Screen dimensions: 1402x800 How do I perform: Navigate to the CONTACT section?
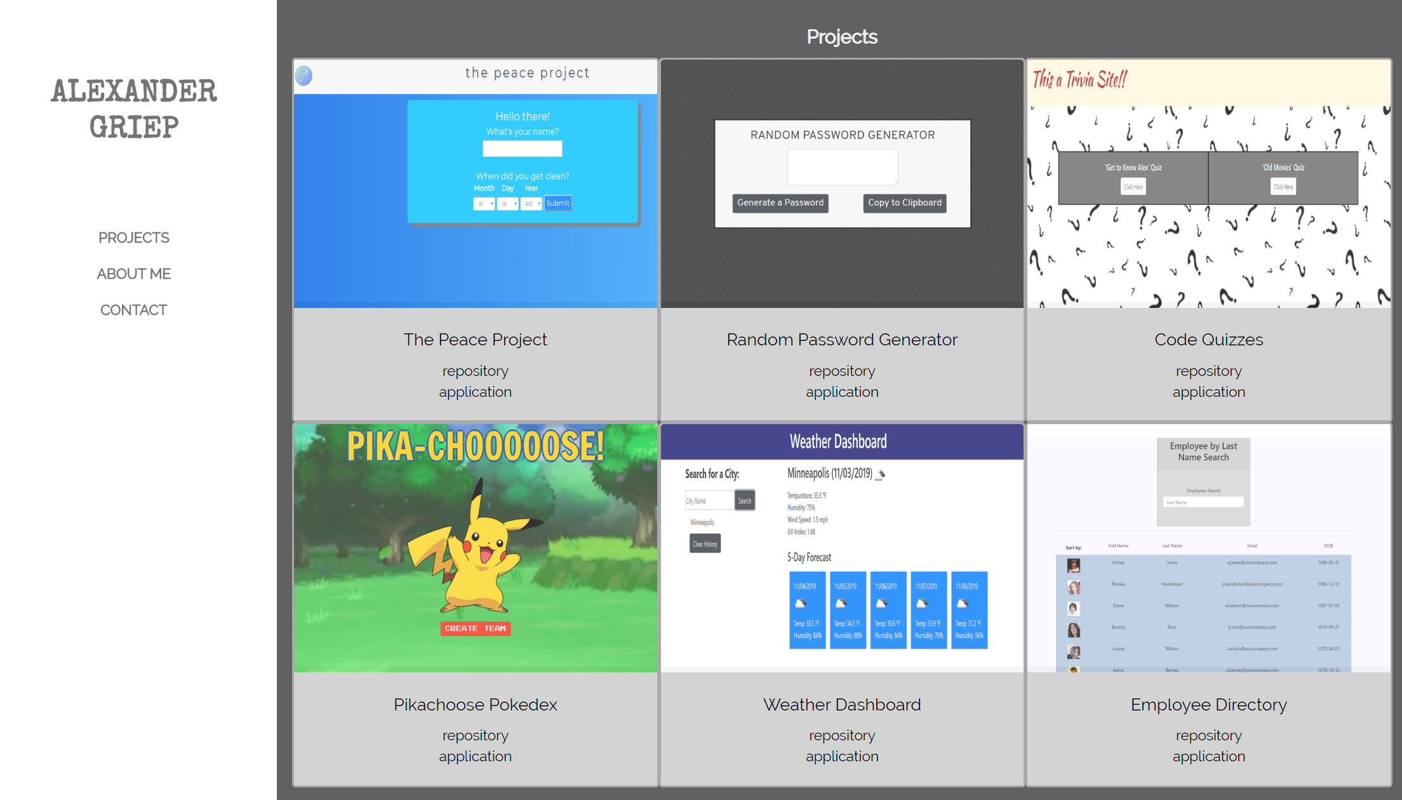[x=133, y=309]
